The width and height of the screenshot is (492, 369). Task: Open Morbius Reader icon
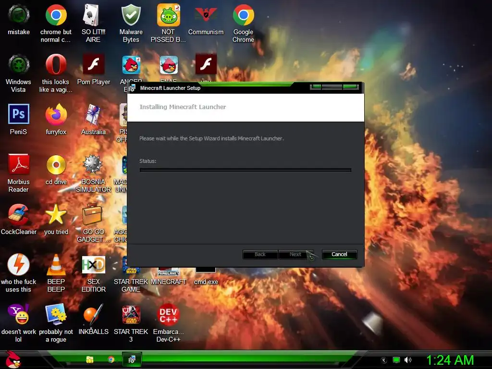19,173
